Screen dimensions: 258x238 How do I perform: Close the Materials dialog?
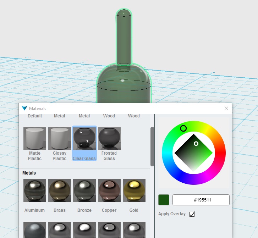(226, 108)
